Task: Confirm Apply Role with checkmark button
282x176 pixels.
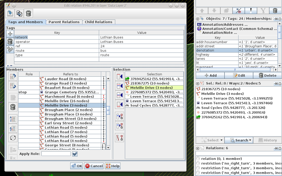Action: coord(75,154)
